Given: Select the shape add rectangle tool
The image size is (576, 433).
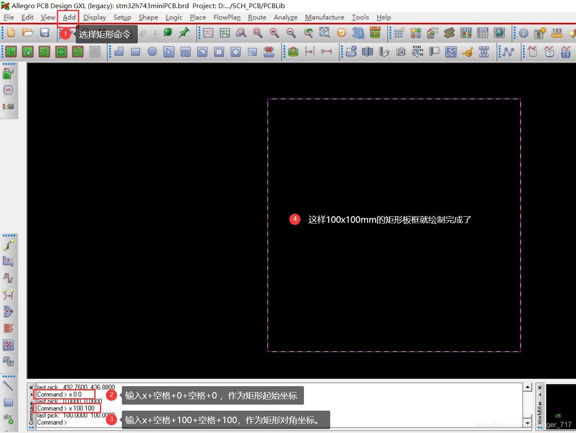Looking at the screenshot, I should [x=136, y=52].
